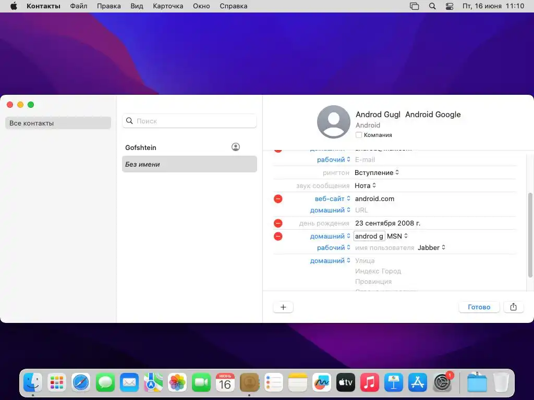The width and height of the screenshot is (534, 400).
Task: Open Mail from the Dock
Action: [129, 382]
